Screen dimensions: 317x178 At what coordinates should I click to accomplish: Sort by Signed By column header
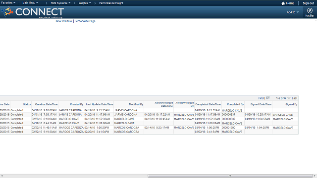292,104
